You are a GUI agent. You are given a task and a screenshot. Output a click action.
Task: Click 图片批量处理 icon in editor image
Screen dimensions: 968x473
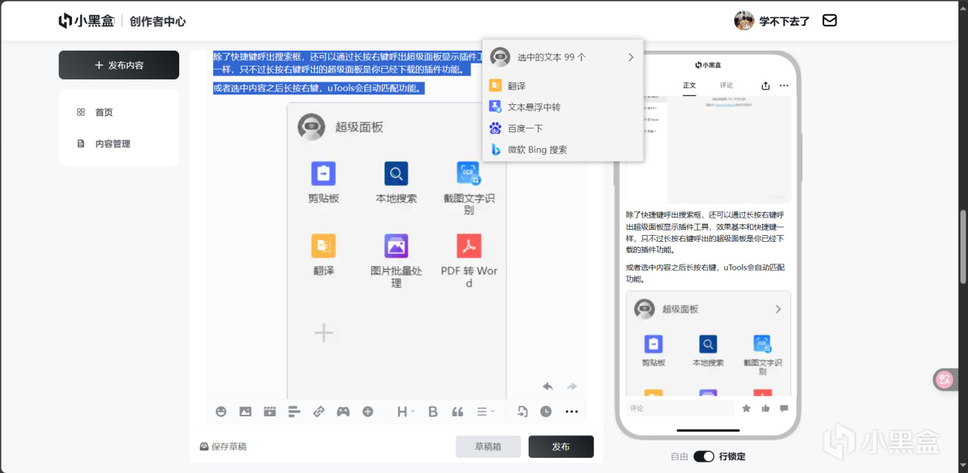click(396, 246)
